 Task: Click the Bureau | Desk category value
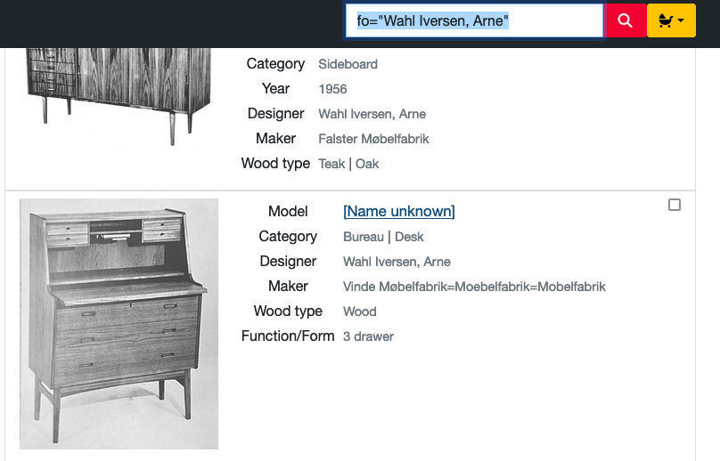coord(383,237)
